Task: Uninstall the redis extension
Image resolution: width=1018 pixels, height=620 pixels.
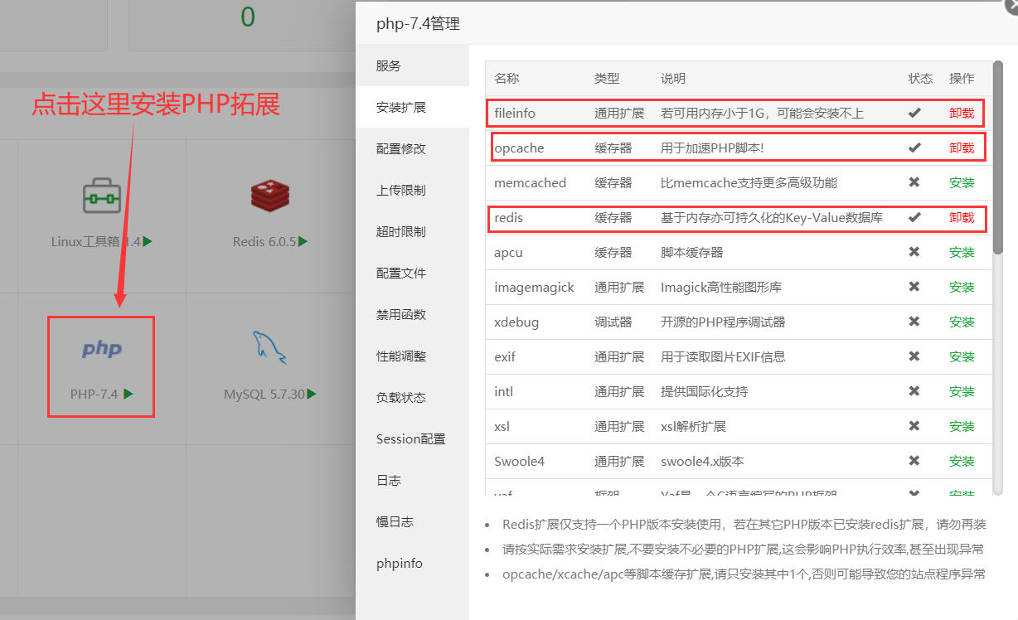Action: pyautogui.click(x=962, y=218)
